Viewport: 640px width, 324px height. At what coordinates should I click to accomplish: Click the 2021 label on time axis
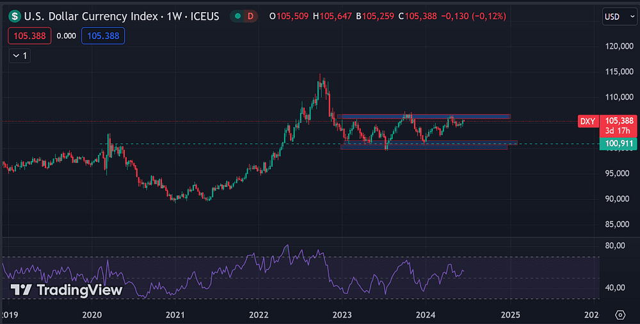[175, 315]
